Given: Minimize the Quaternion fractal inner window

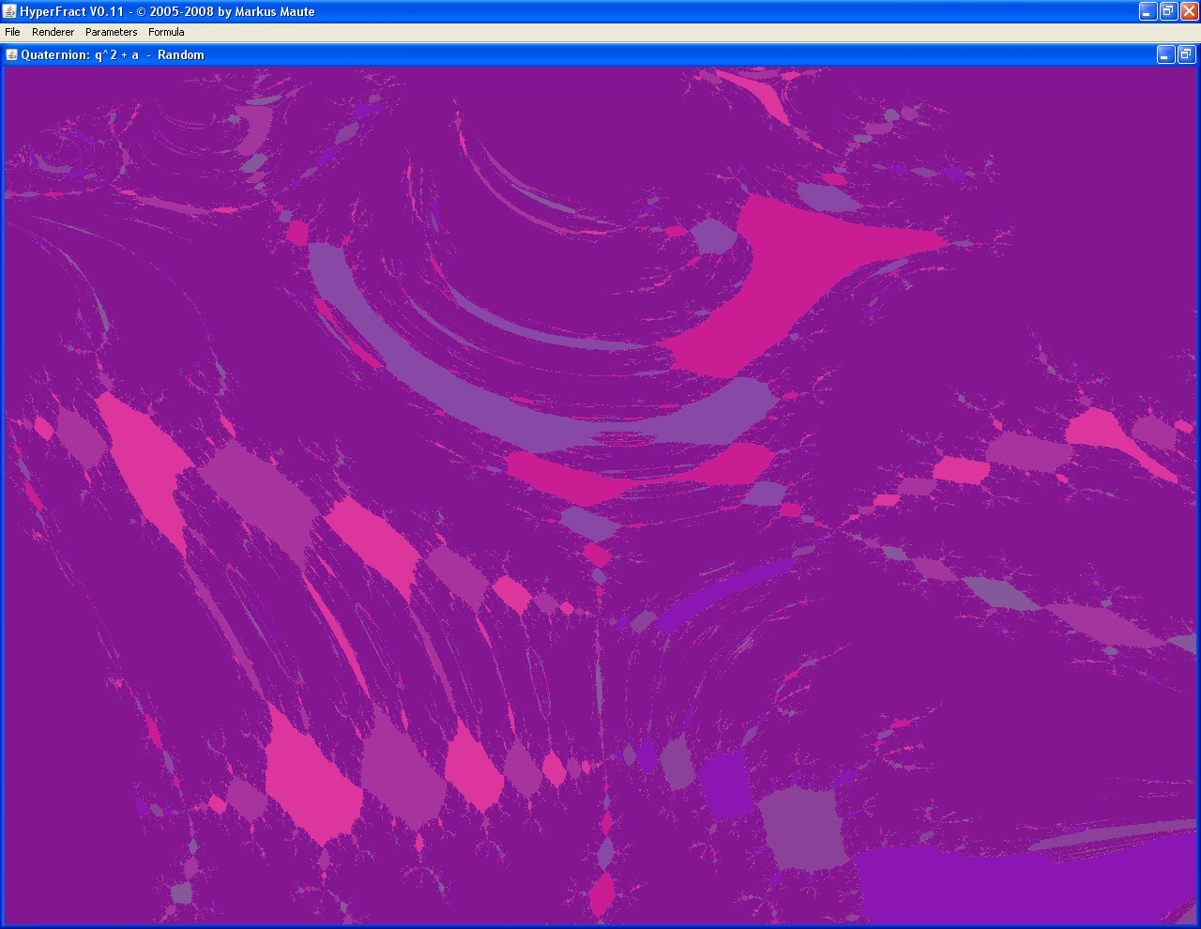Looking at the screenshot, I should (1165, 55).
